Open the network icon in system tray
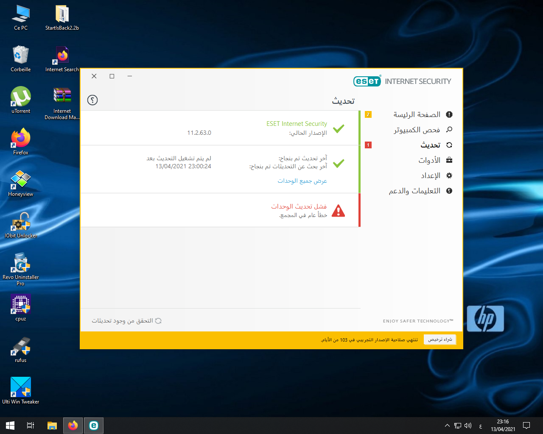This screenshot has width=543, height=434. tap(458, 426)
